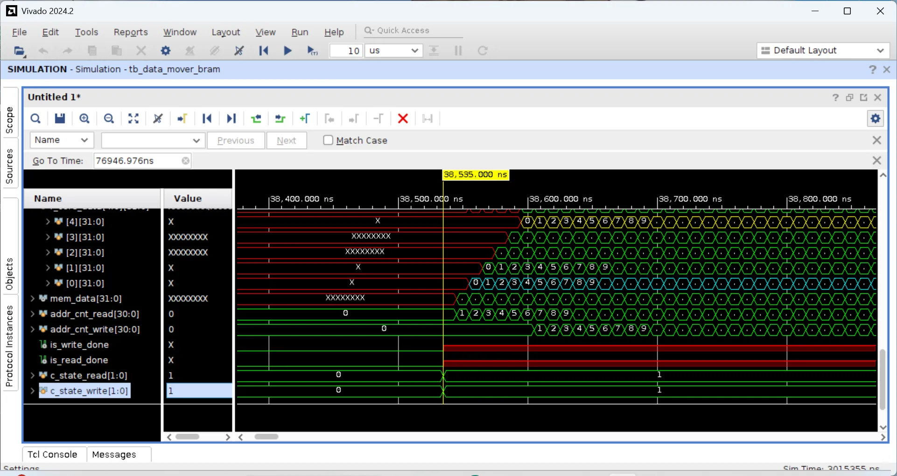897x476 pixels.
Task: Click the waveform vertical scrollbar thumb
Action: tap(882, 380)
